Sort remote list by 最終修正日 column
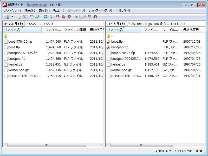 193,30
